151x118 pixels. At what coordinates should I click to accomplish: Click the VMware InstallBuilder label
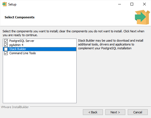(x=15, y=107)
